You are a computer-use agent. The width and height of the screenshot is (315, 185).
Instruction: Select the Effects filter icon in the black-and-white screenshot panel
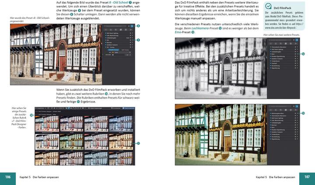click(x=296, y=44)
